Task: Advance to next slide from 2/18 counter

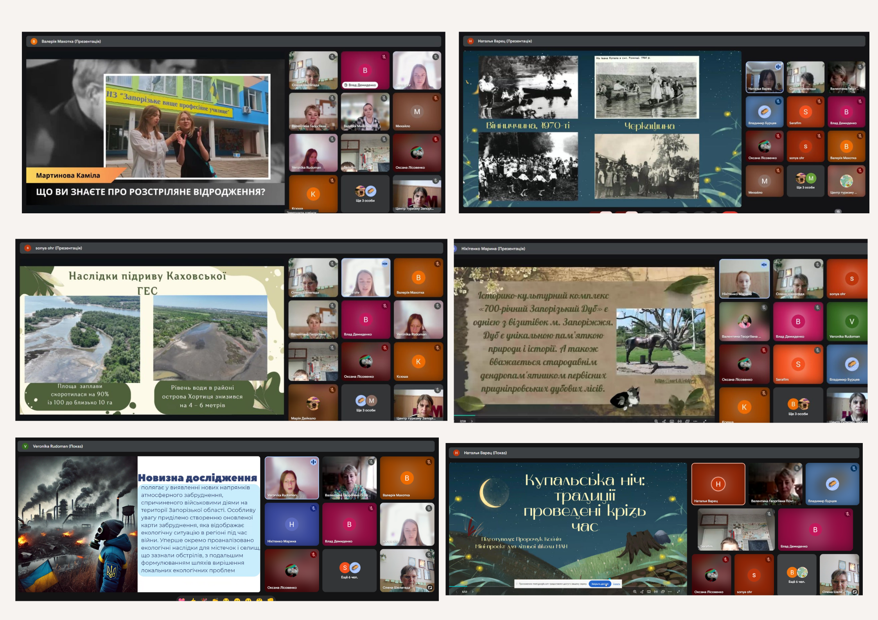Action: 472,421
